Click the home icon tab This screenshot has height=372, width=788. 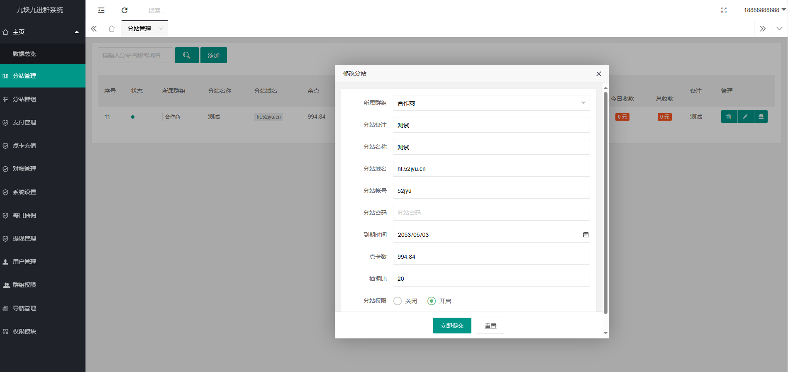tap(111, 29)
